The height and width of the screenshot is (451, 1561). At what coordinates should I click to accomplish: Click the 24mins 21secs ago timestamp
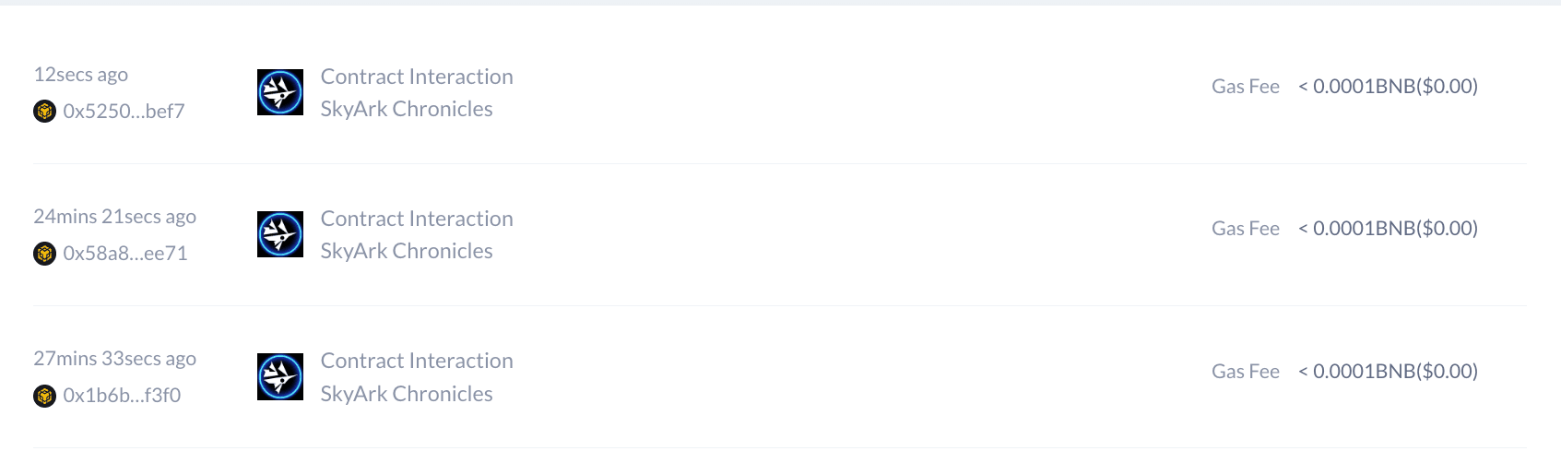(115, 217)
